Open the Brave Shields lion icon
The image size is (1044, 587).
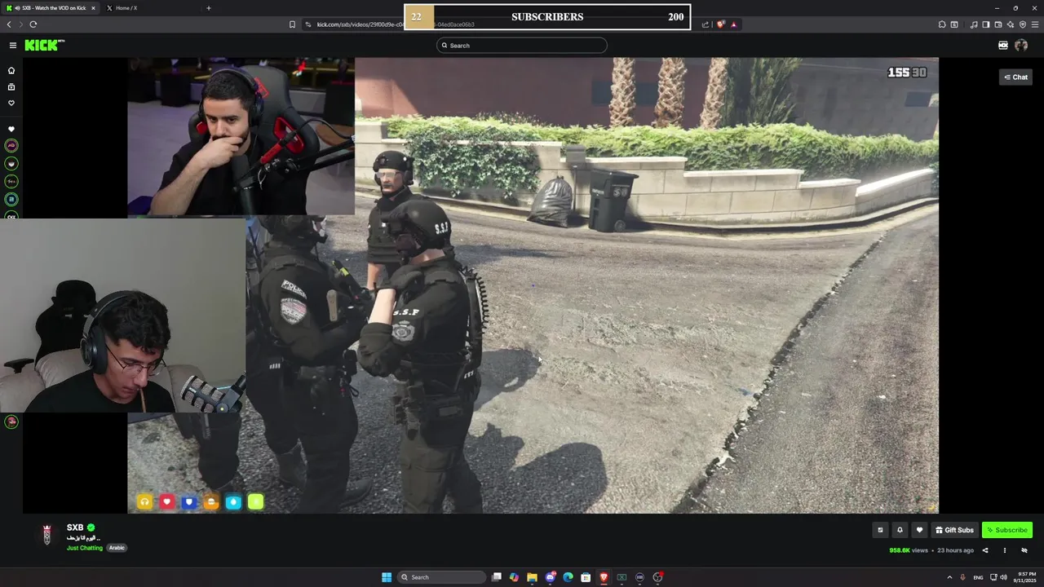(x=721, y=24)
